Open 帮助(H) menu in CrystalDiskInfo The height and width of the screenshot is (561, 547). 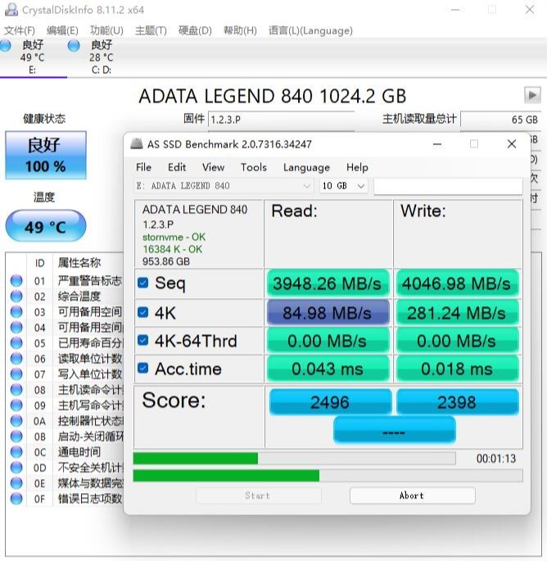(240, 30)
